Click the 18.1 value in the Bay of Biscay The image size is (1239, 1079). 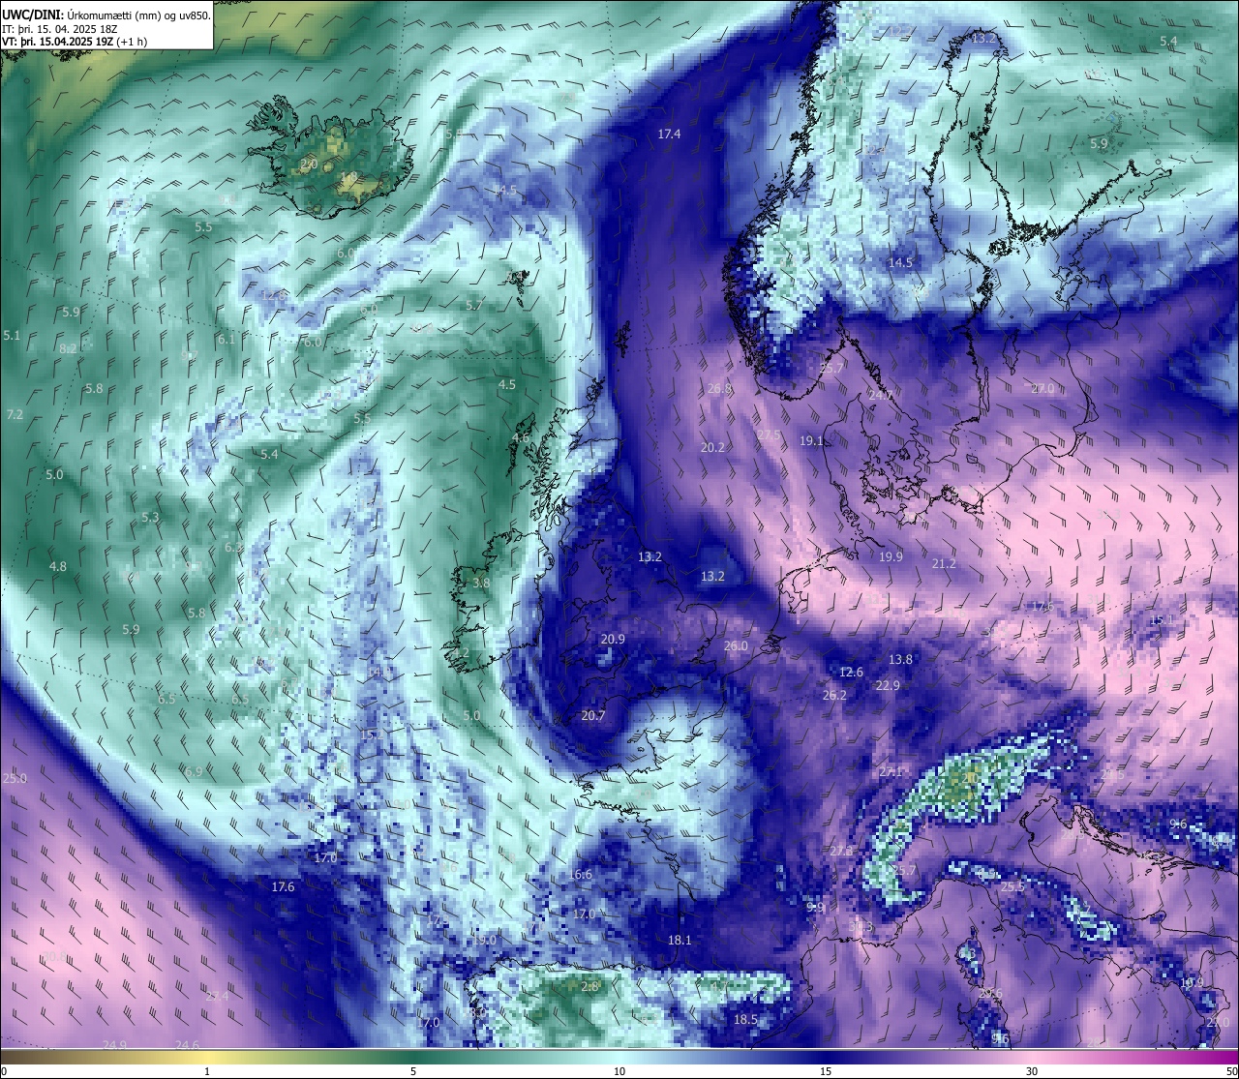[x=680, y=940]
